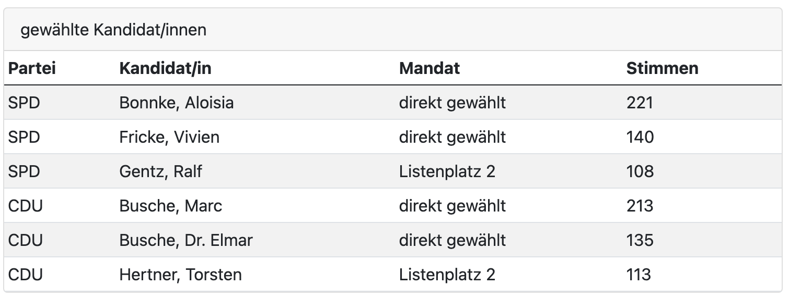
Task: Select candidate Busche, Marc
Action: [x=170, y=206]
